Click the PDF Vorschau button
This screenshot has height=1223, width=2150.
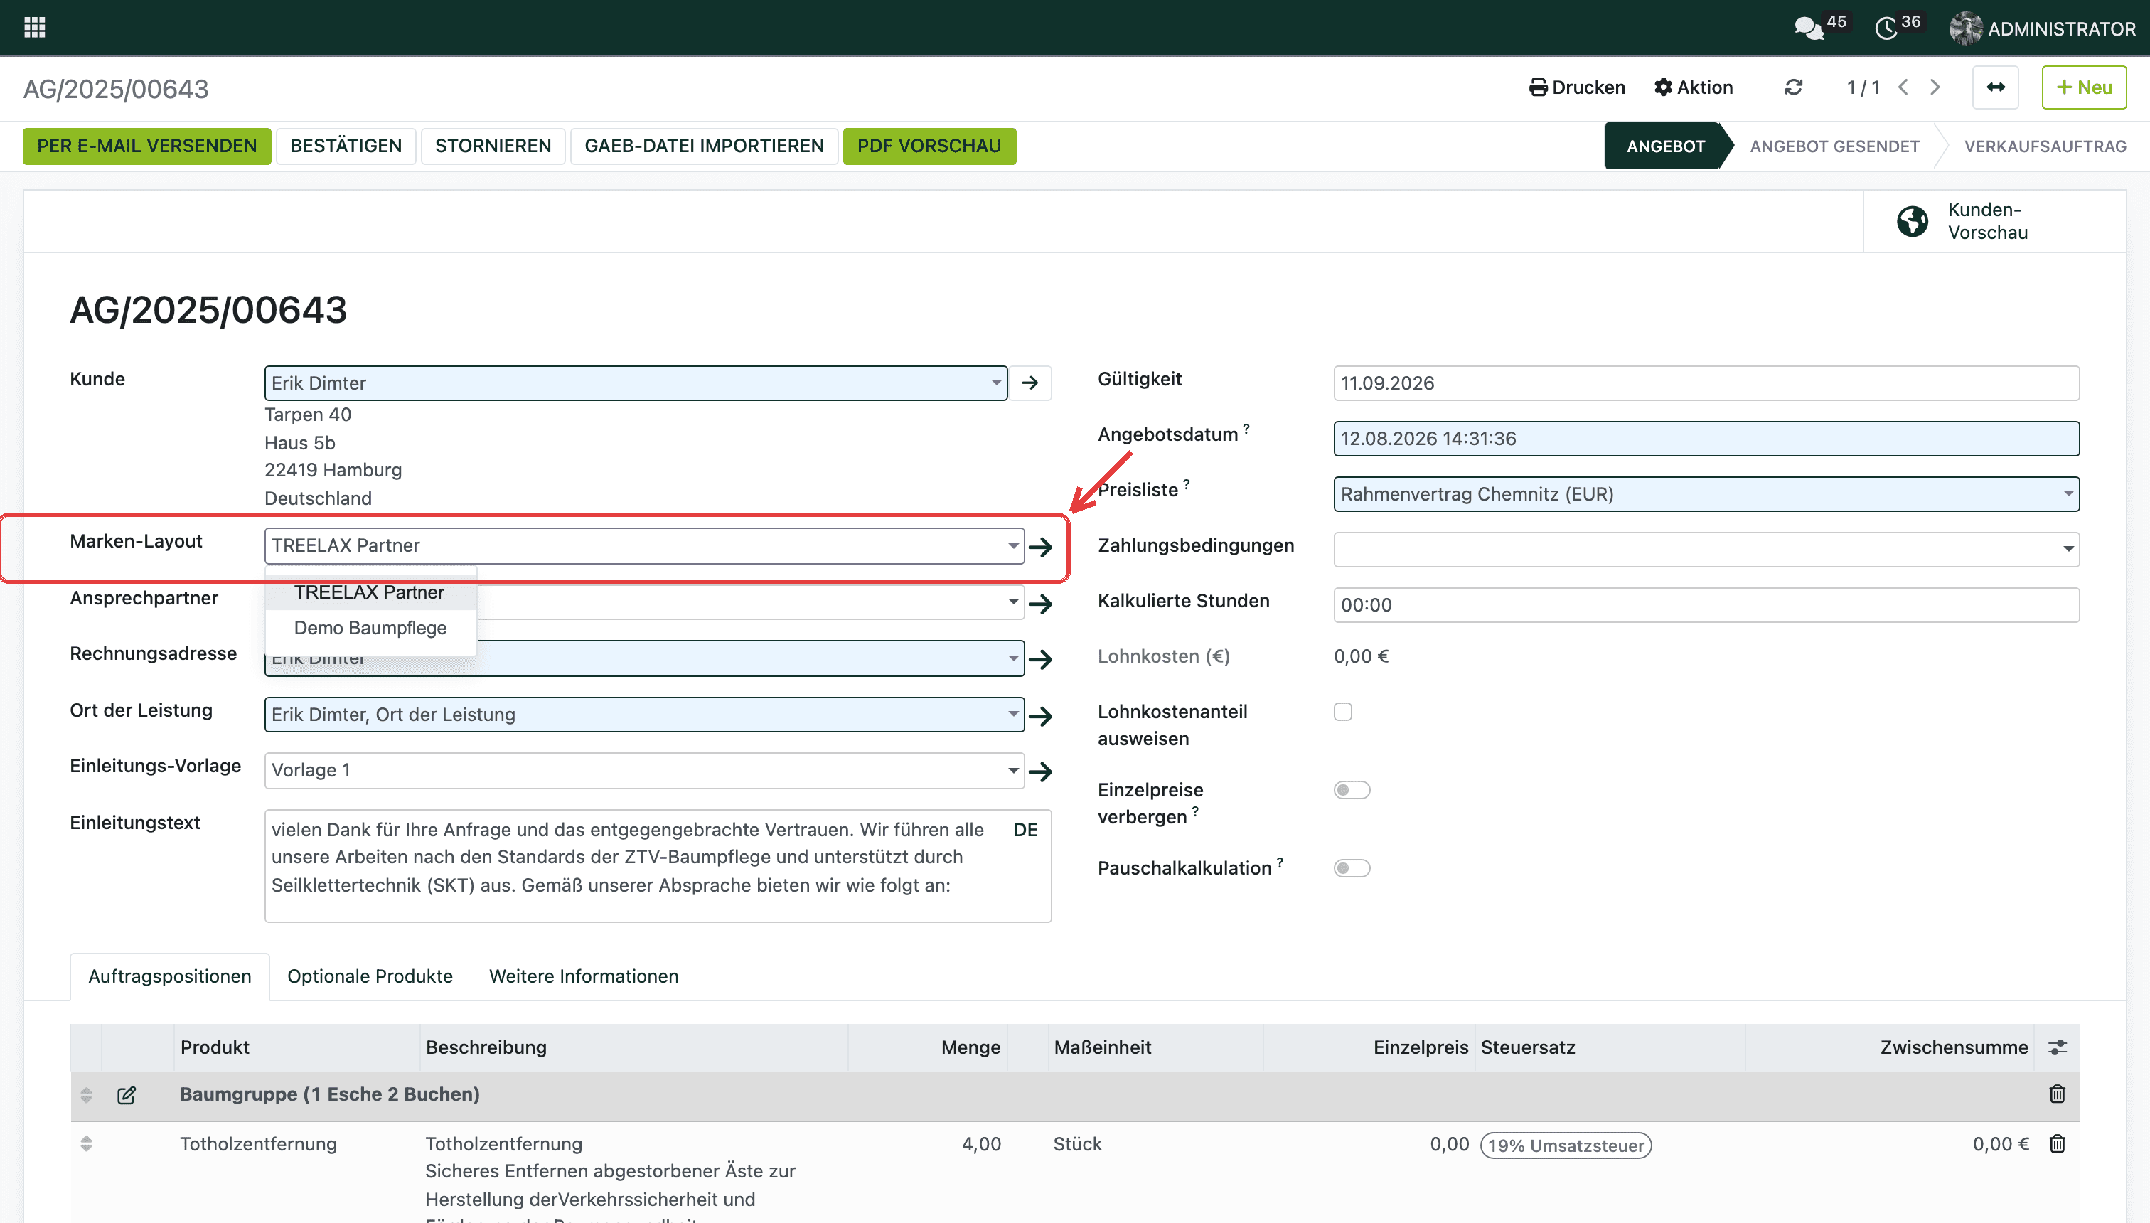(x=929, y=146)
